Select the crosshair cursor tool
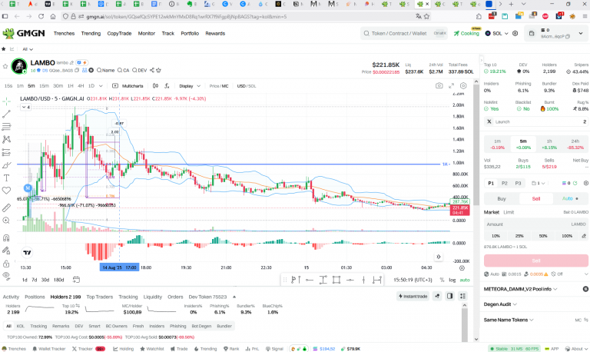 6,101
